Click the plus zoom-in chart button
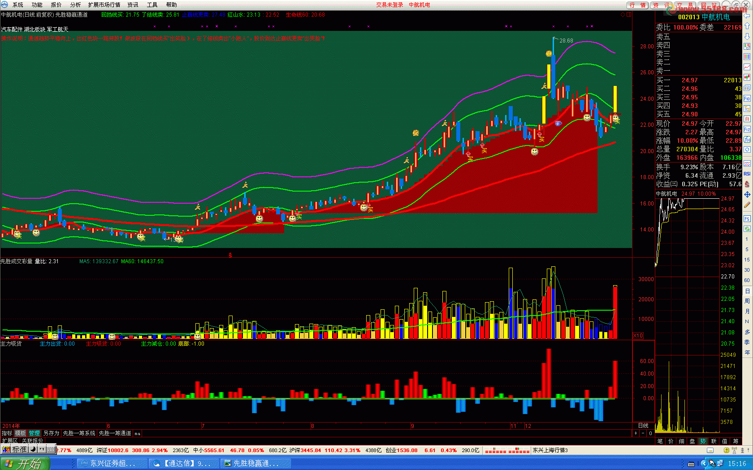This screenshot has height=470, width=753. [x=636, y=433]
